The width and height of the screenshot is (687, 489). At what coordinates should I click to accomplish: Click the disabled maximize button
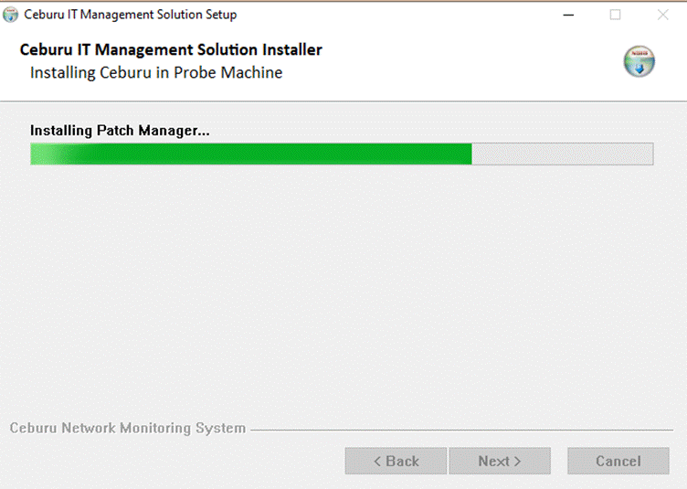pyautogui.click(x=615, y=15)
